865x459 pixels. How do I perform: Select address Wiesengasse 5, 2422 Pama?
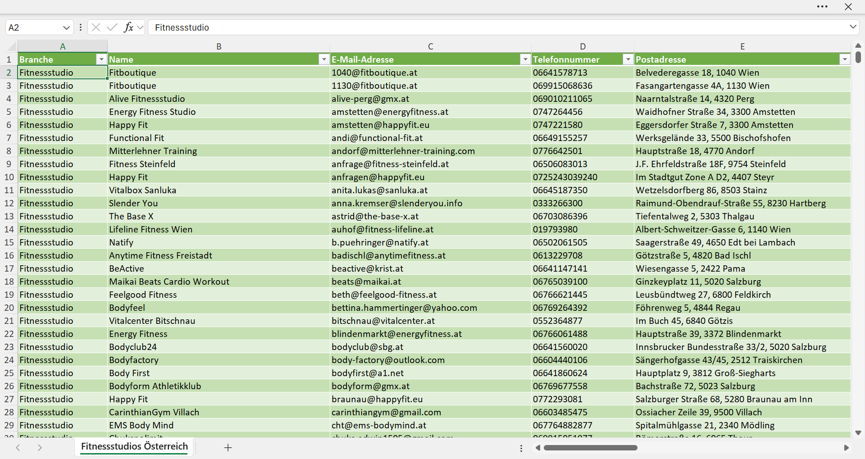742,268
